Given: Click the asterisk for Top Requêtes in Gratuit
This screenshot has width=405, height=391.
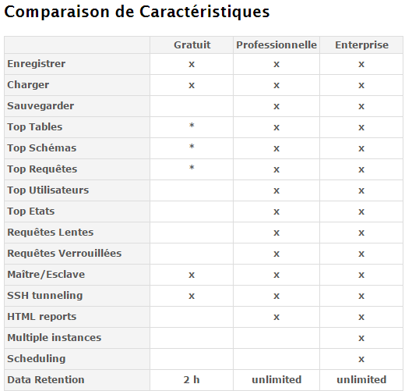Looking at the screenshot, I should coord(192,168).
